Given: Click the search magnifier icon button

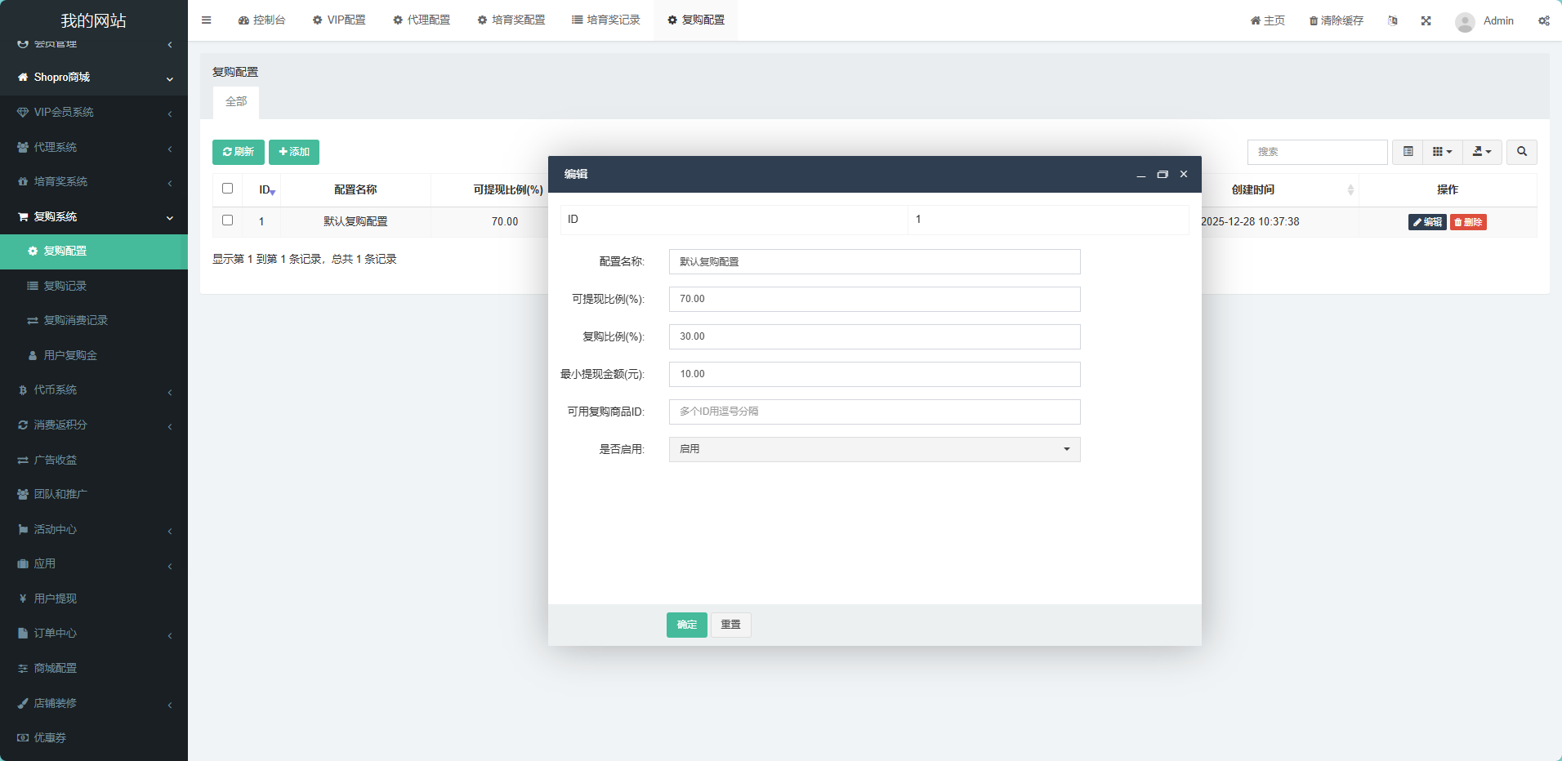Looking at the screenshot, I should point(1521,152).
